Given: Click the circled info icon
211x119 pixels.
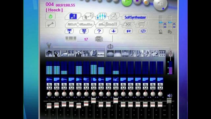Looking at the screenshot, I should click(110, 46).
